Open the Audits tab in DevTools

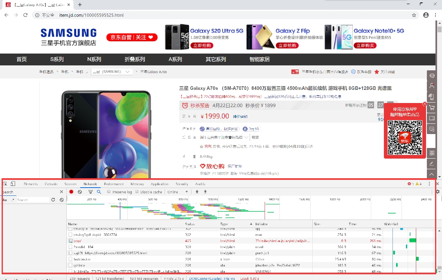click(x=200, y=184)
